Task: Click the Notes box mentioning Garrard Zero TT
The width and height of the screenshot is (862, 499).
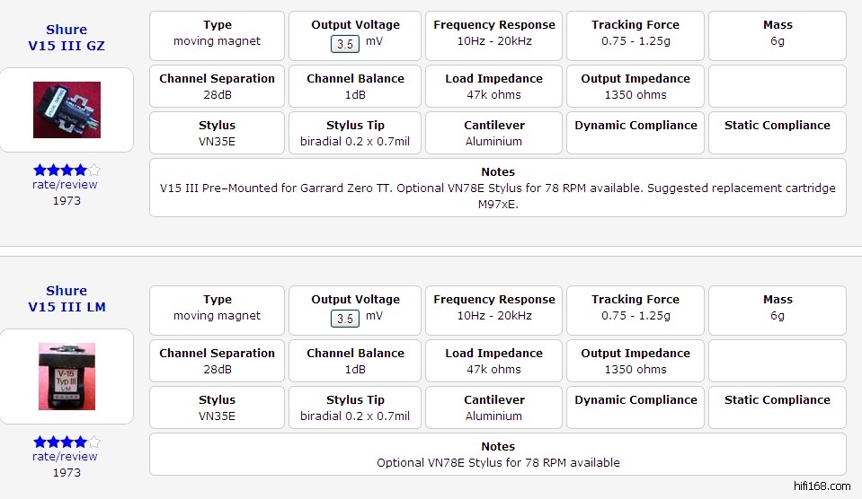Action: tap(497, 188)
